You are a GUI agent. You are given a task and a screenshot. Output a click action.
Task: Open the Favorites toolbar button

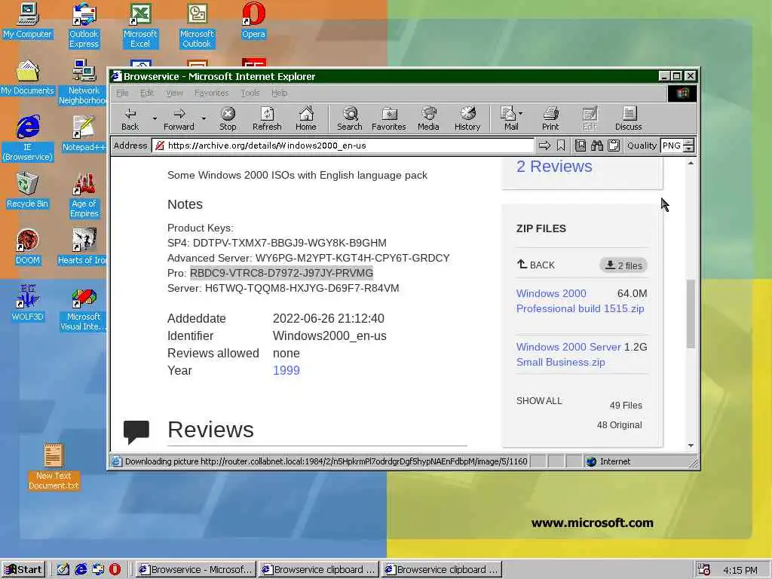click(x=389, y=118)
